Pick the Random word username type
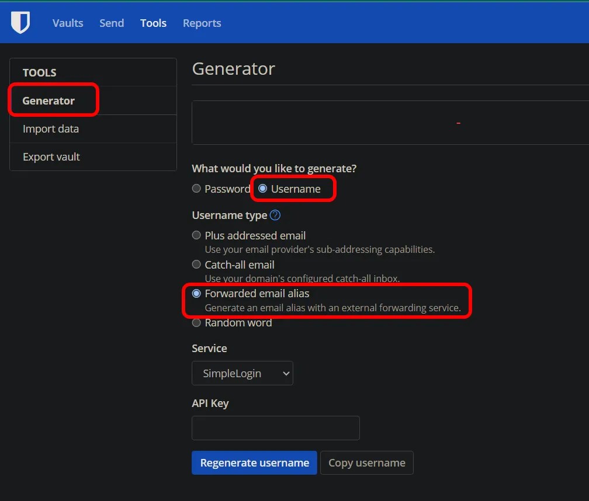The image size is (589, 501). [x=196, y=322]
